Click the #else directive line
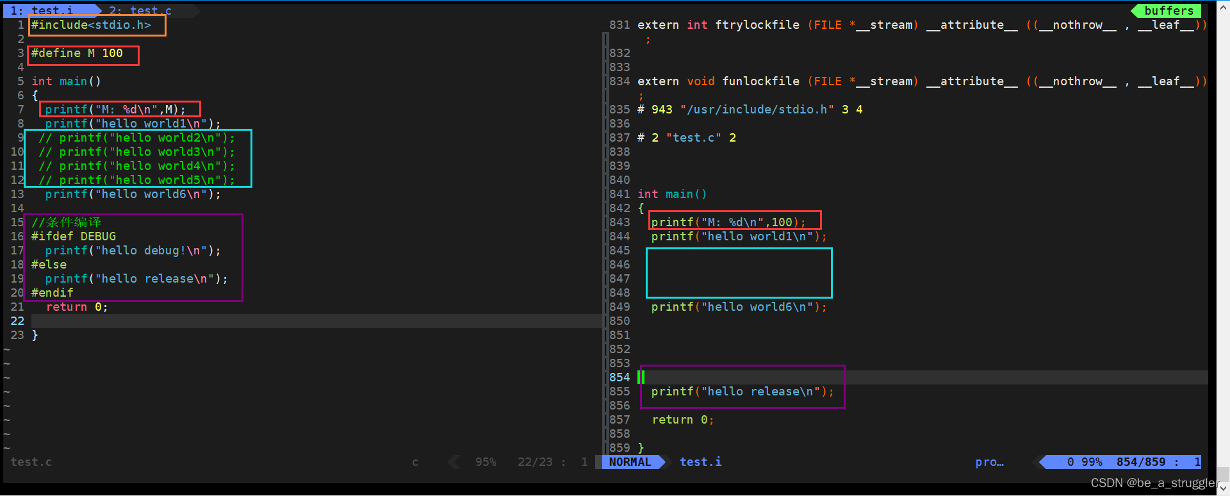 pos(49,265)
